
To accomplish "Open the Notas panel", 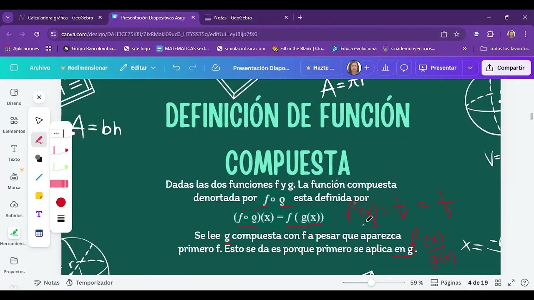I will coord(47,282).
